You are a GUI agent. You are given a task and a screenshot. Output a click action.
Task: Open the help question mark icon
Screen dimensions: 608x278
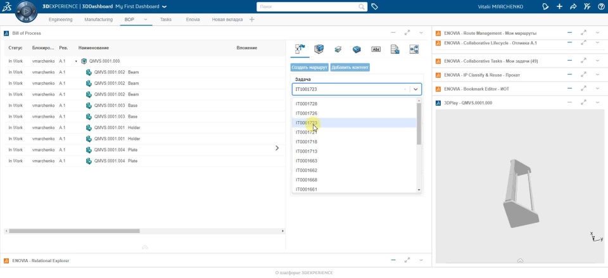point(602,6)
